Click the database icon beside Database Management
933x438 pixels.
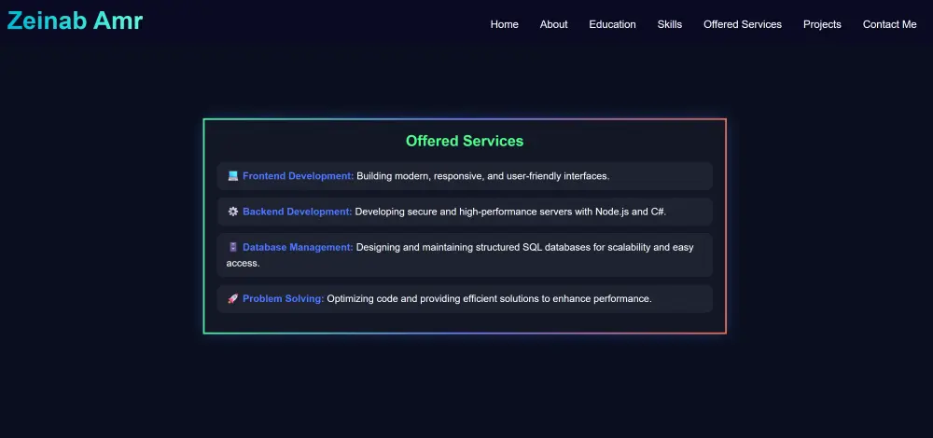pyautogui.click(x=233, y=247)
